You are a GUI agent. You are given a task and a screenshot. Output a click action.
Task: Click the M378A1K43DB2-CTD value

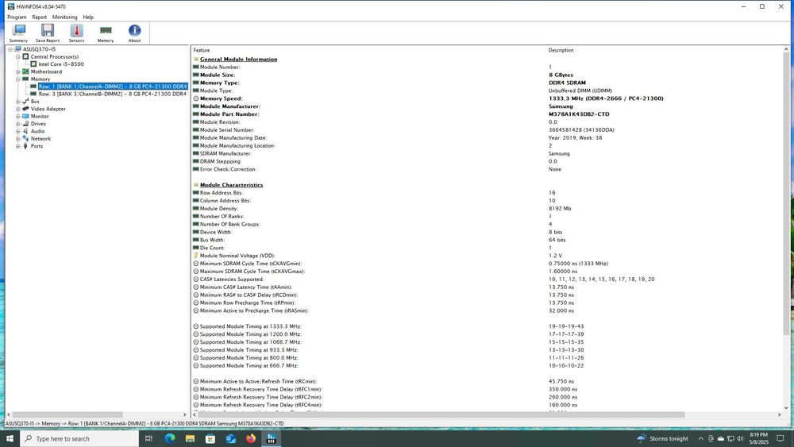(x=579, y=114)
